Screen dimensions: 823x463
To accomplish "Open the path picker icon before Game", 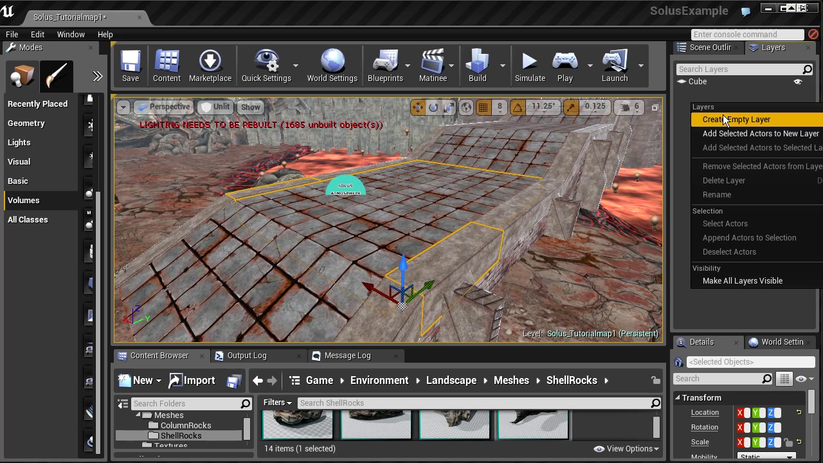I will coord(295,381).
